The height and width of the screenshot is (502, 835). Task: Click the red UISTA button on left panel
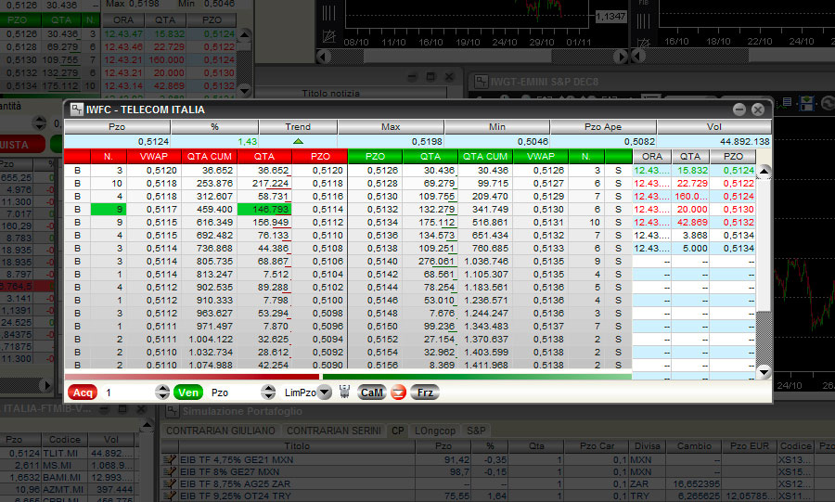pos(20,144)
